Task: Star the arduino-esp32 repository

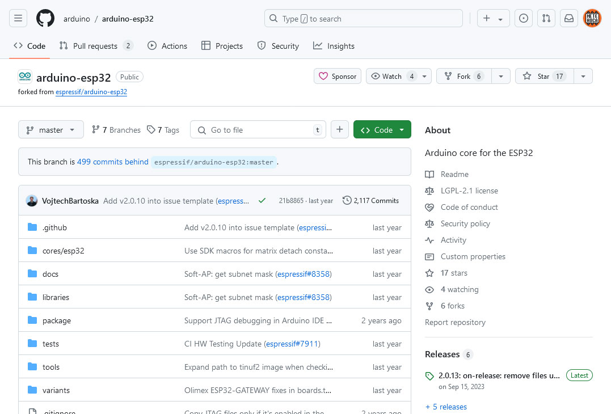Action: (545, 76)
